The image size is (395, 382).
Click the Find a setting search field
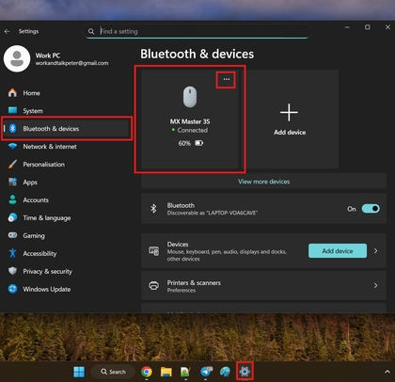pos(197,31)
